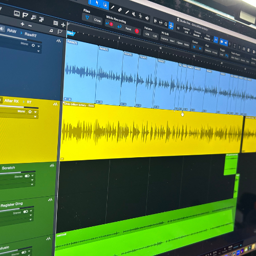This screenshot has height=256, width=256.
Task: Open After RX track input dropdown arrow
Action: pyautogui.click(x=35, y=112)
